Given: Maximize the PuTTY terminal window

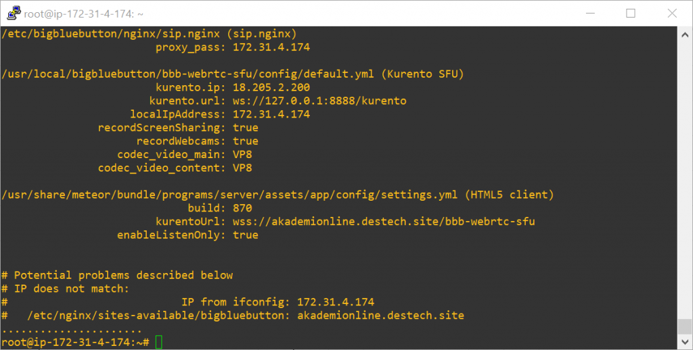Looking at the screenshot, I should click(x=631, y=14).
